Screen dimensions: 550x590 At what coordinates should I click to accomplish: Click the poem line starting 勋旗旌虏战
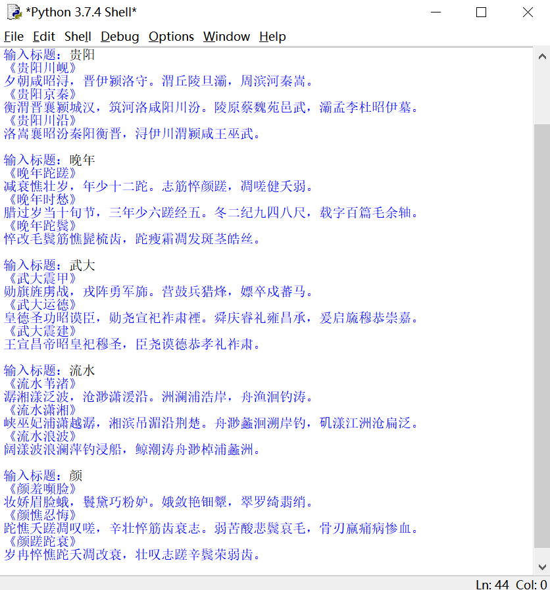click(159, 292)
